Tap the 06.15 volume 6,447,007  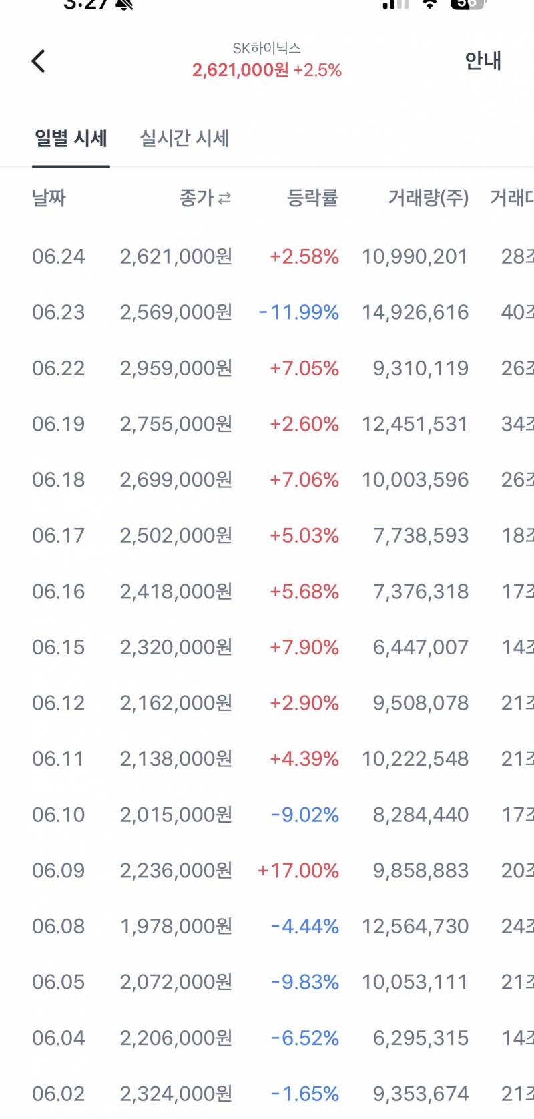pyautogui.click(x=421, y=648)
